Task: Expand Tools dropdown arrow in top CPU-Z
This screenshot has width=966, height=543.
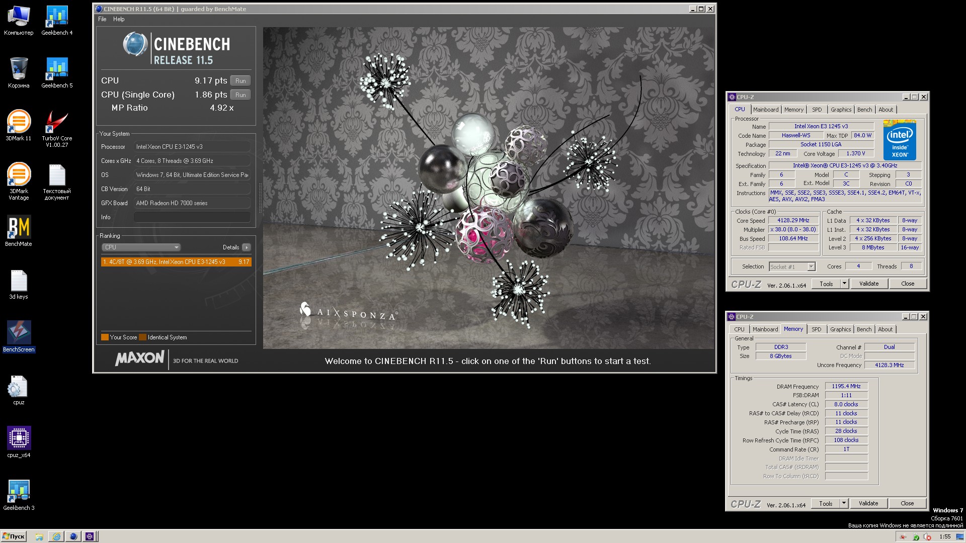Action: tap(844, 284)
